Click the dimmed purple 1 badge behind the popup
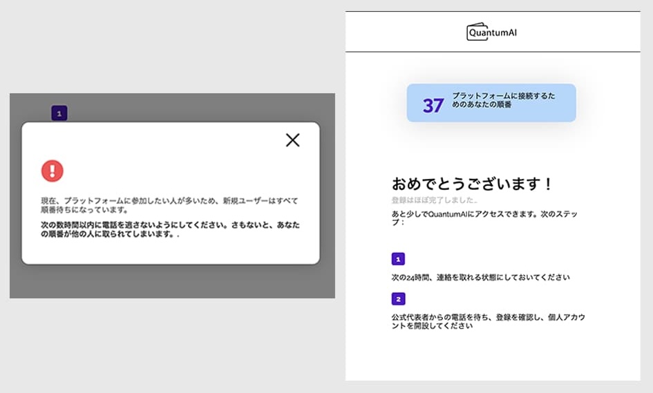Screen dimensions: 653x393 coord(59,113)
